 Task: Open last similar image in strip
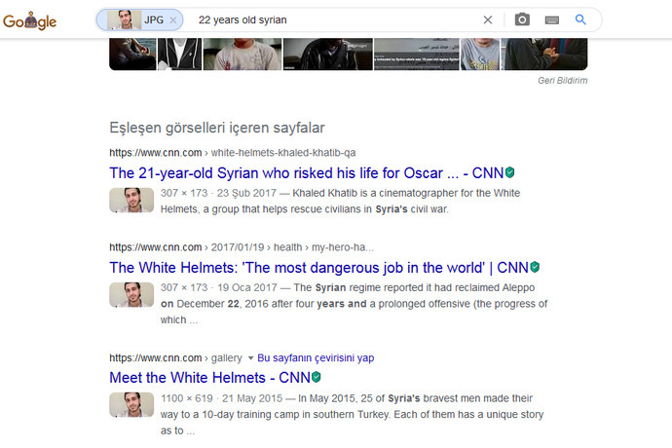pyautogui.click(x=543, y=54)
